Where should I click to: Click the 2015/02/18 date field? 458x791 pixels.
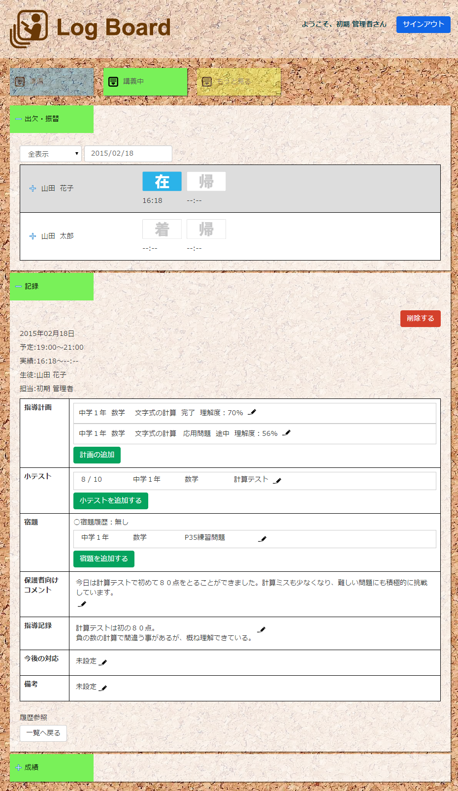point(128,153)
